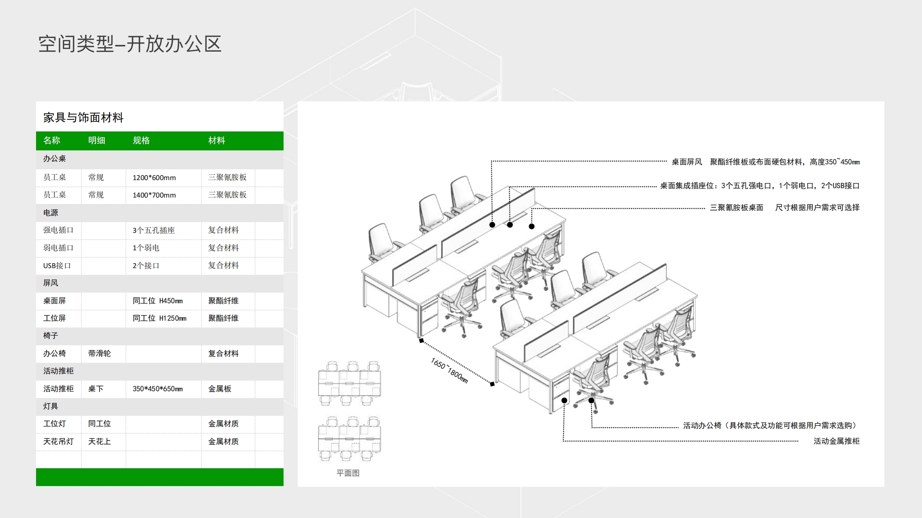922x518 pixels.
Task: Click the 强电插口 cell
Action: pos(58,230)
